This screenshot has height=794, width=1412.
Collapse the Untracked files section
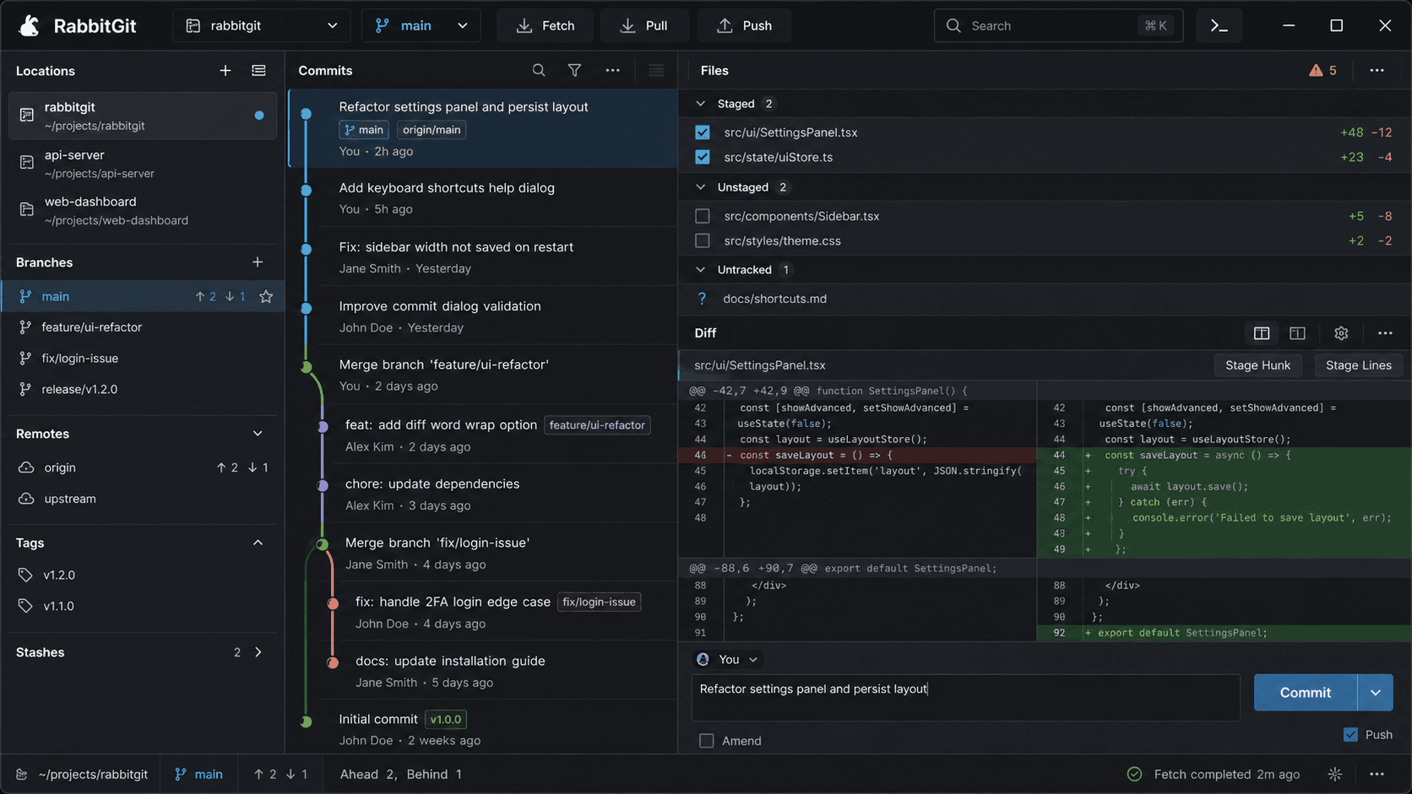point(700,270)
